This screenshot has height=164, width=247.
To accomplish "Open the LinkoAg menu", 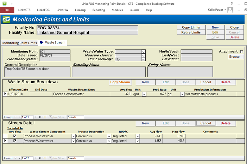I will click(80, 10).
